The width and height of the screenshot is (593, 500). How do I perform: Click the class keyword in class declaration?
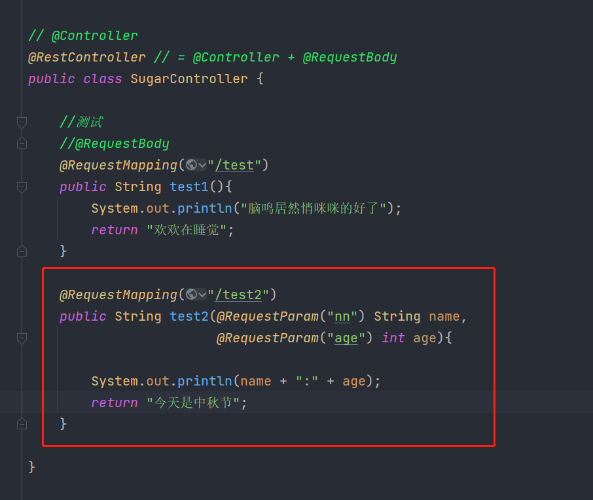point(103,79)
